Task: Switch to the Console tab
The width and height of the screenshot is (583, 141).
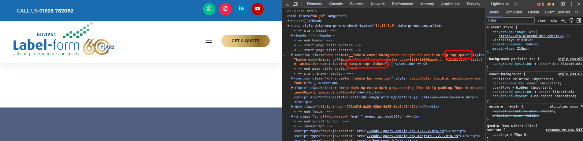Action: pyautogui.click(x=336, y=4)
